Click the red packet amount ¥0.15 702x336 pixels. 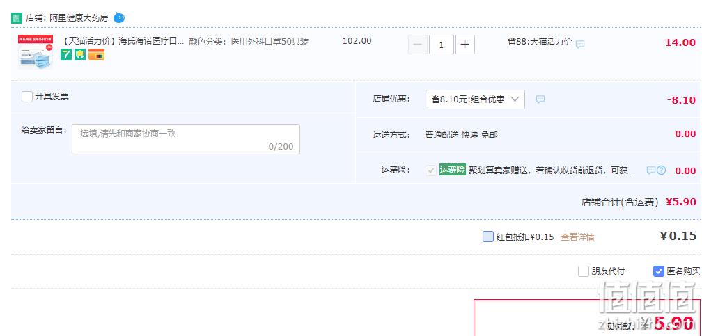click(678, 236)
